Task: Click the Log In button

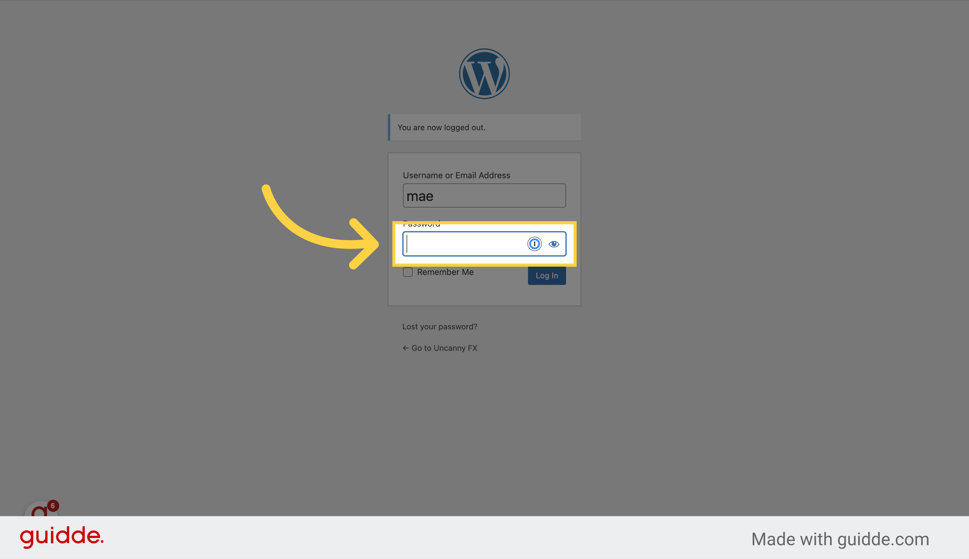Action: (x=546, y=275)
